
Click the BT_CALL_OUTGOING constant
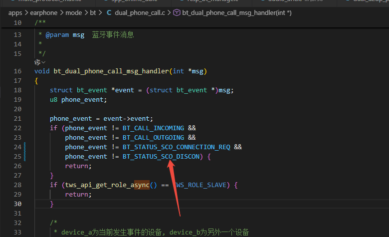[153, 138]
